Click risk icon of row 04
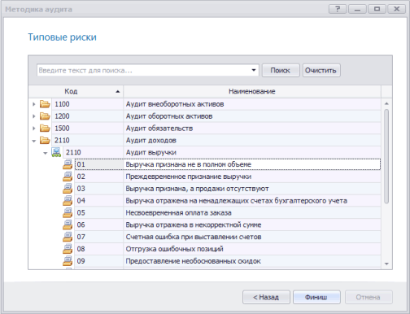The width and height of the screenshot is (410, 314). point(68,201)
